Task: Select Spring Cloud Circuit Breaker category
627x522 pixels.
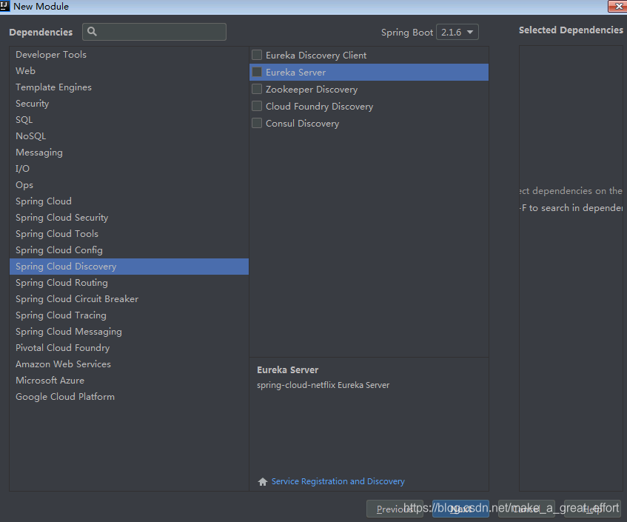Action: pos(129,299)
